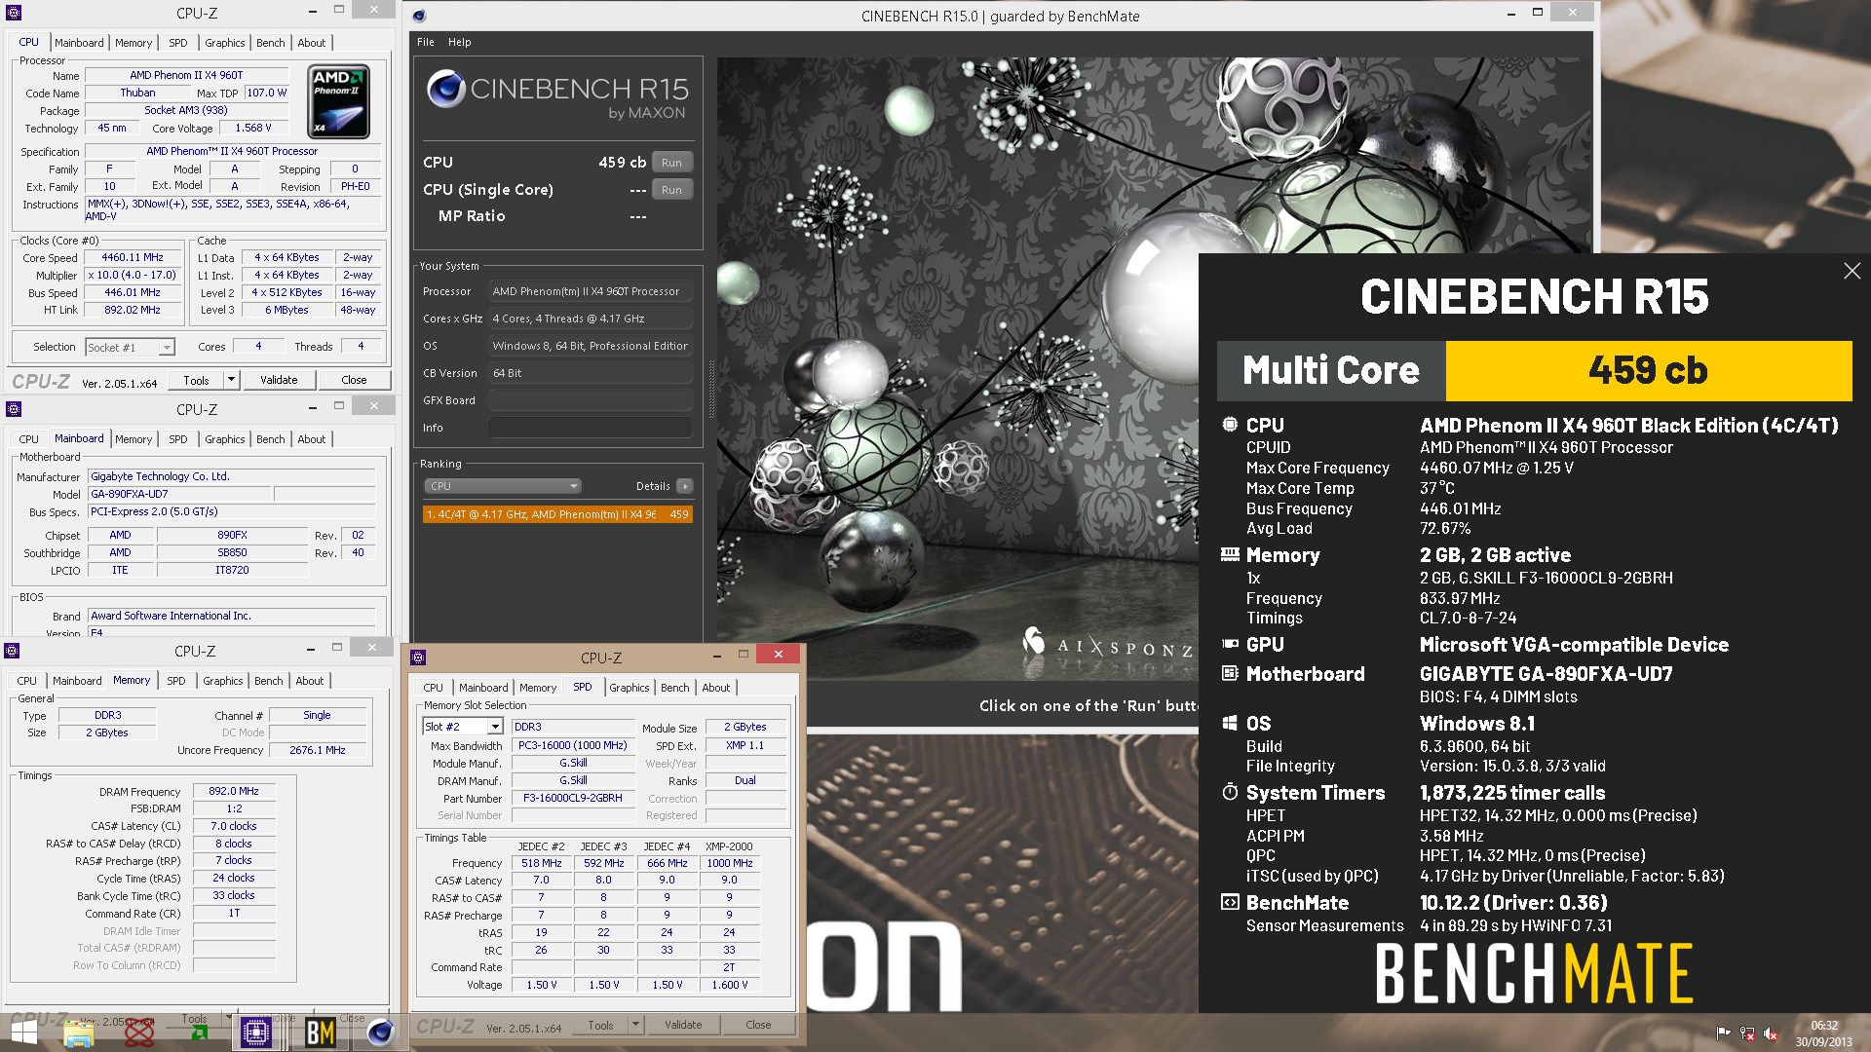Click the System Timers heading in BenchMate
The width and height of the screenshot is (1871, 1052).
tap(1316, 793)
